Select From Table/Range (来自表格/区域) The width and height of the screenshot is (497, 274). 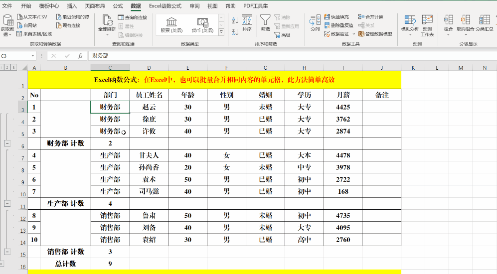point(34,34)
